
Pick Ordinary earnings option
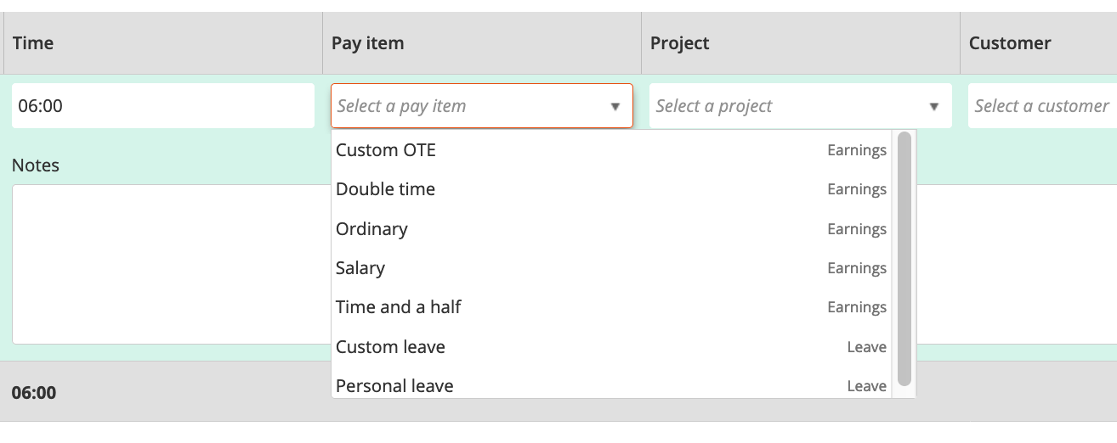coord(611,229)
